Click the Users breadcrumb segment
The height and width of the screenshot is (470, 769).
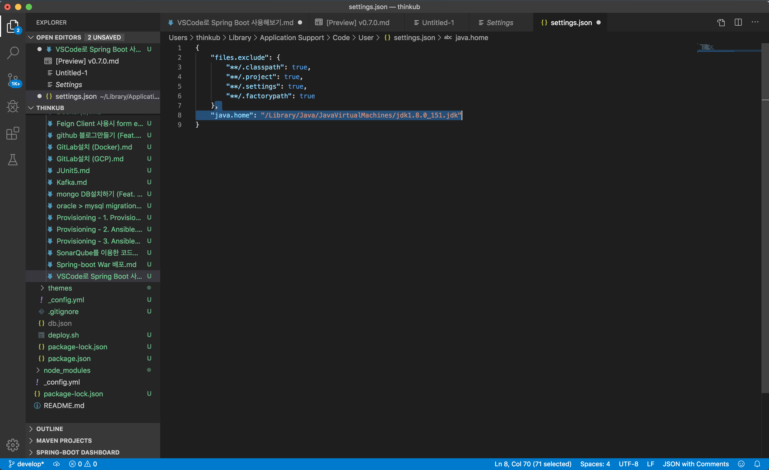178,37
